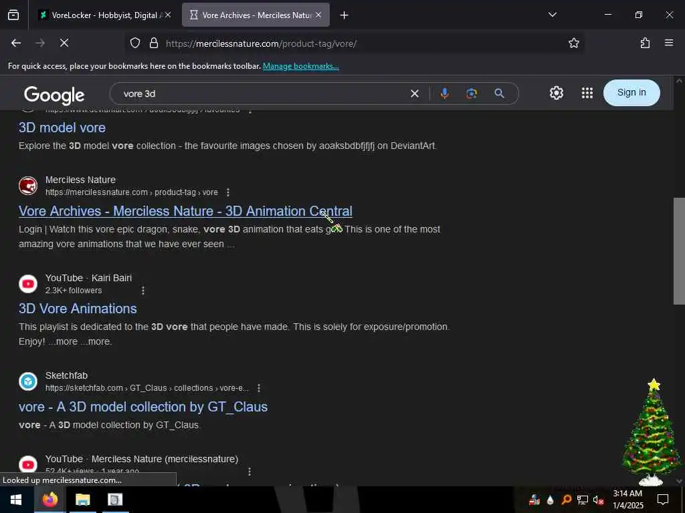Open the Merciless Nature YouTube channel favicon

(28, 465)
